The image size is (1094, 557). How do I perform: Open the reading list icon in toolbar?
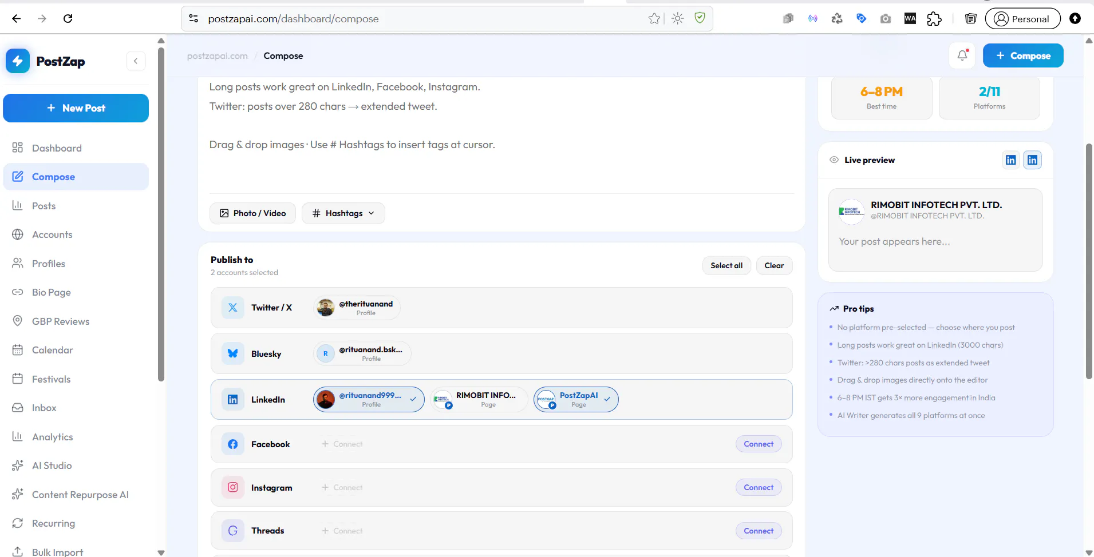click(x=971, y=19)
